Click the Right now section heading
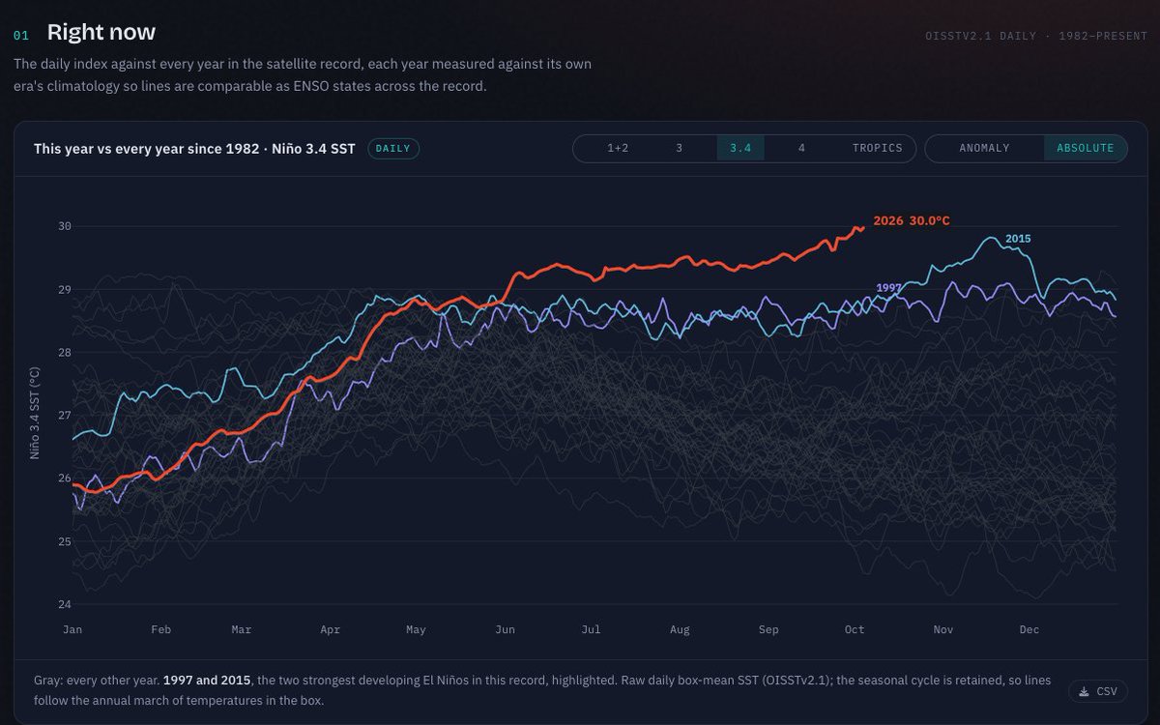This screenshot has height=725, width=1160. [101, 32]
